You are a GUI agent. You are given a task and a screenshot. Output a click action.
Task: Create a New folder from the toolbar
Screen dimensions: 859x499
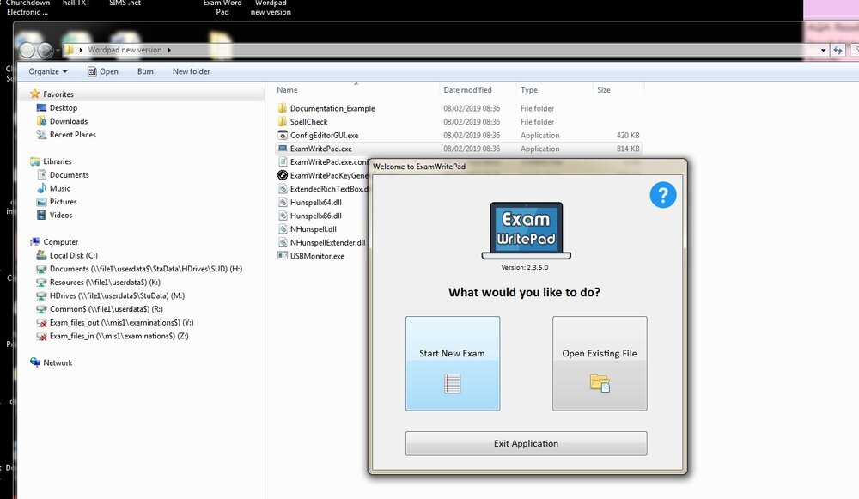coord(192,72)
